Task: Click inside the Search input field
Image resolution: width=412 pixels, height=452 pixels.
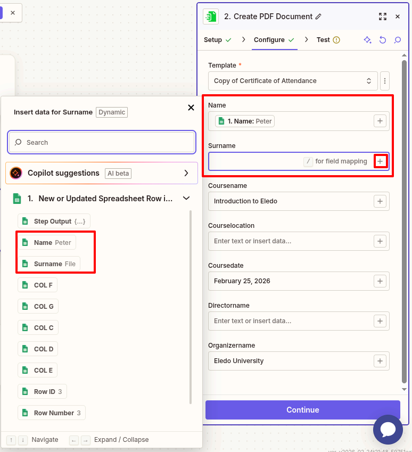Action: pos(101,142)
